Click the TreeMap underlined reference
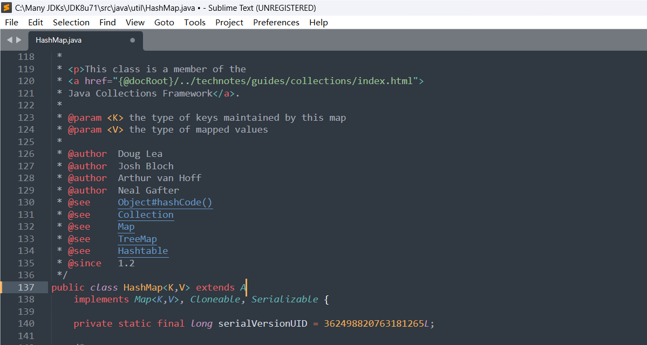The height and width of the screenshot is (345, 647). pyautogui.click(x=138, y=239)
